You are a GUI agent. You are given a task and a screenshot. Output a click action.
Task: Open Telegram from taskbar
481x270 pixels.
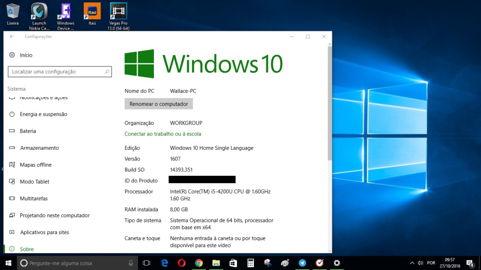tap(302, 263)
